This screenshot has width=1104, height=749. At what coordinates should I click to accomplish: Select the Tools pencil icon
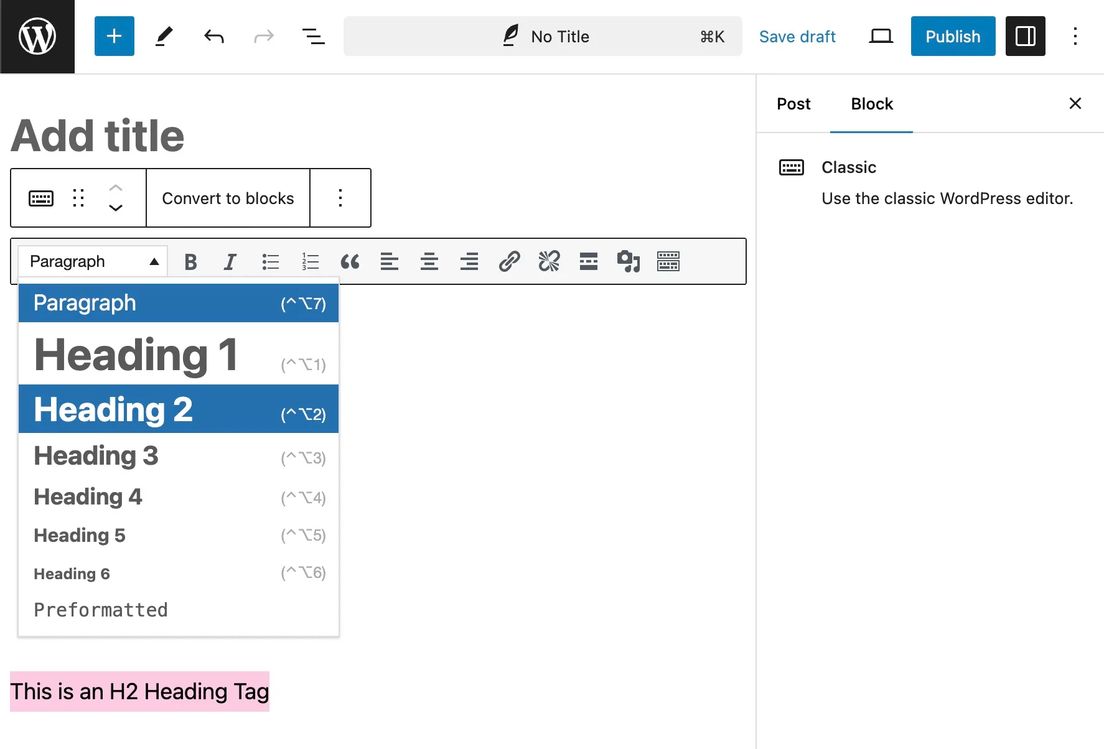pyautogui.click(x=164, y=36)
